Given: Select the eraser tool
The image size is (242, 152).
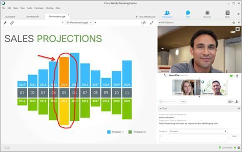Looking at the screenshot, I should point(12,23).
